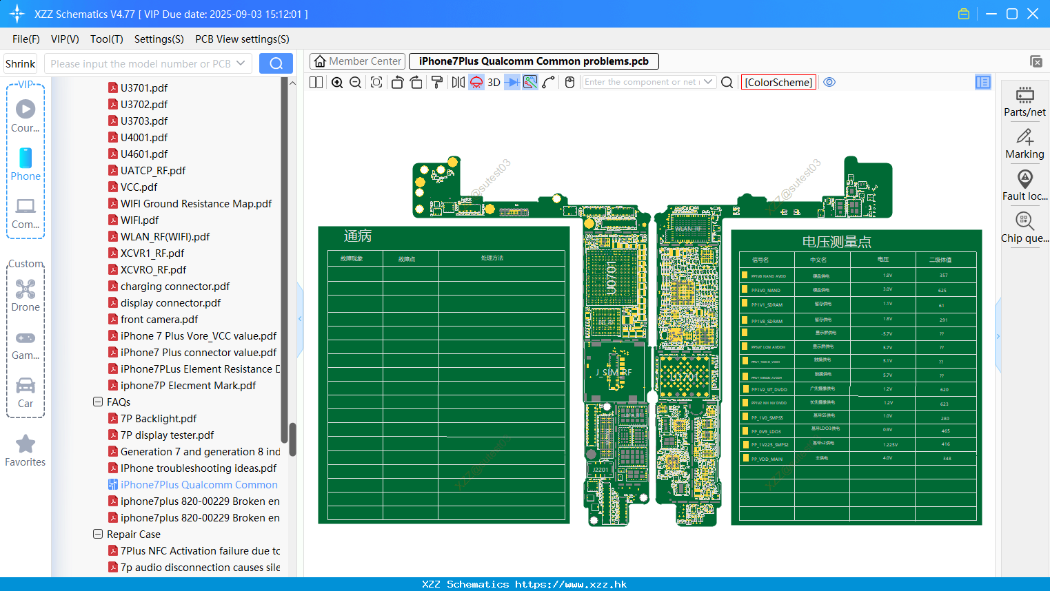This screenshot has width=1050, height=591.
Task: Collapse the Repair Case tree folder
Action: tap(98, 534)
